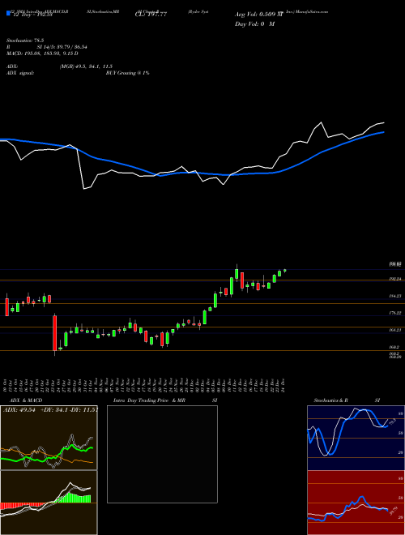The height and width of the screenshot is (535, 405).
Task: Click the ADX: 49.54 +DY: 34.1 header text
Action: (50, 409)
